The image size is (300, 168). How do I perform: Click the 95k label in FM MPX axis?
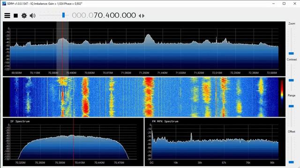[272, 163]
